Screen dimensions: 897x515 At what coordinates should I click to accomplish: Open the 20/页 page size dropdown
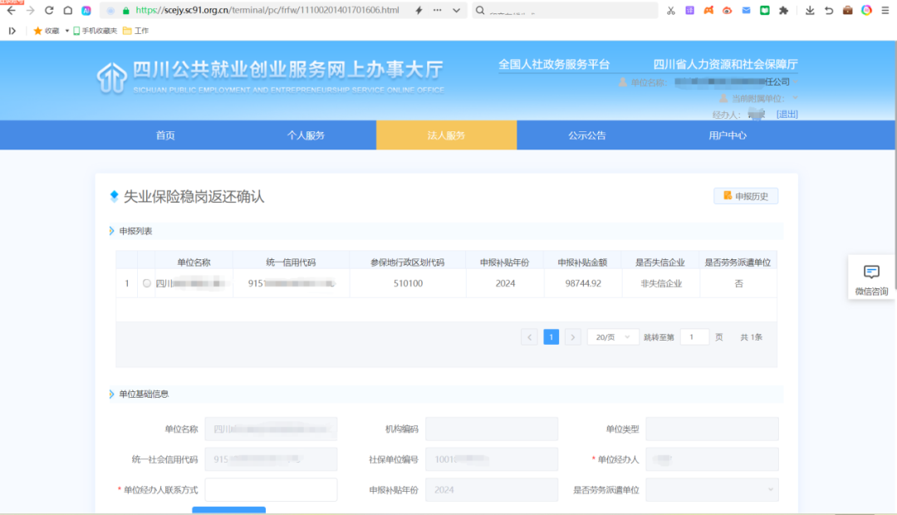[612, 337]
